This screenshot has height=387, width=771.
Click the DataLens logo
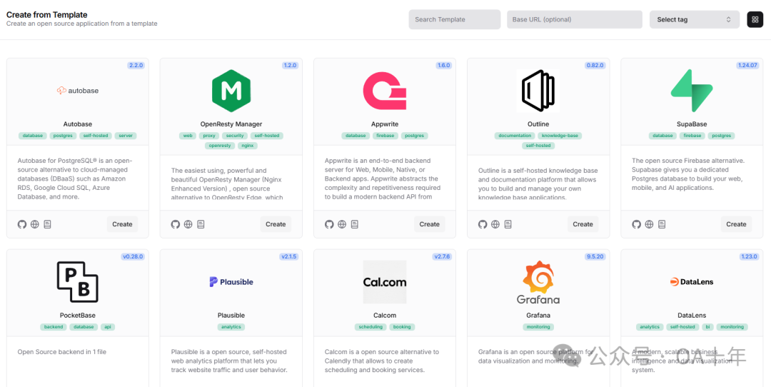coord(691,282)
